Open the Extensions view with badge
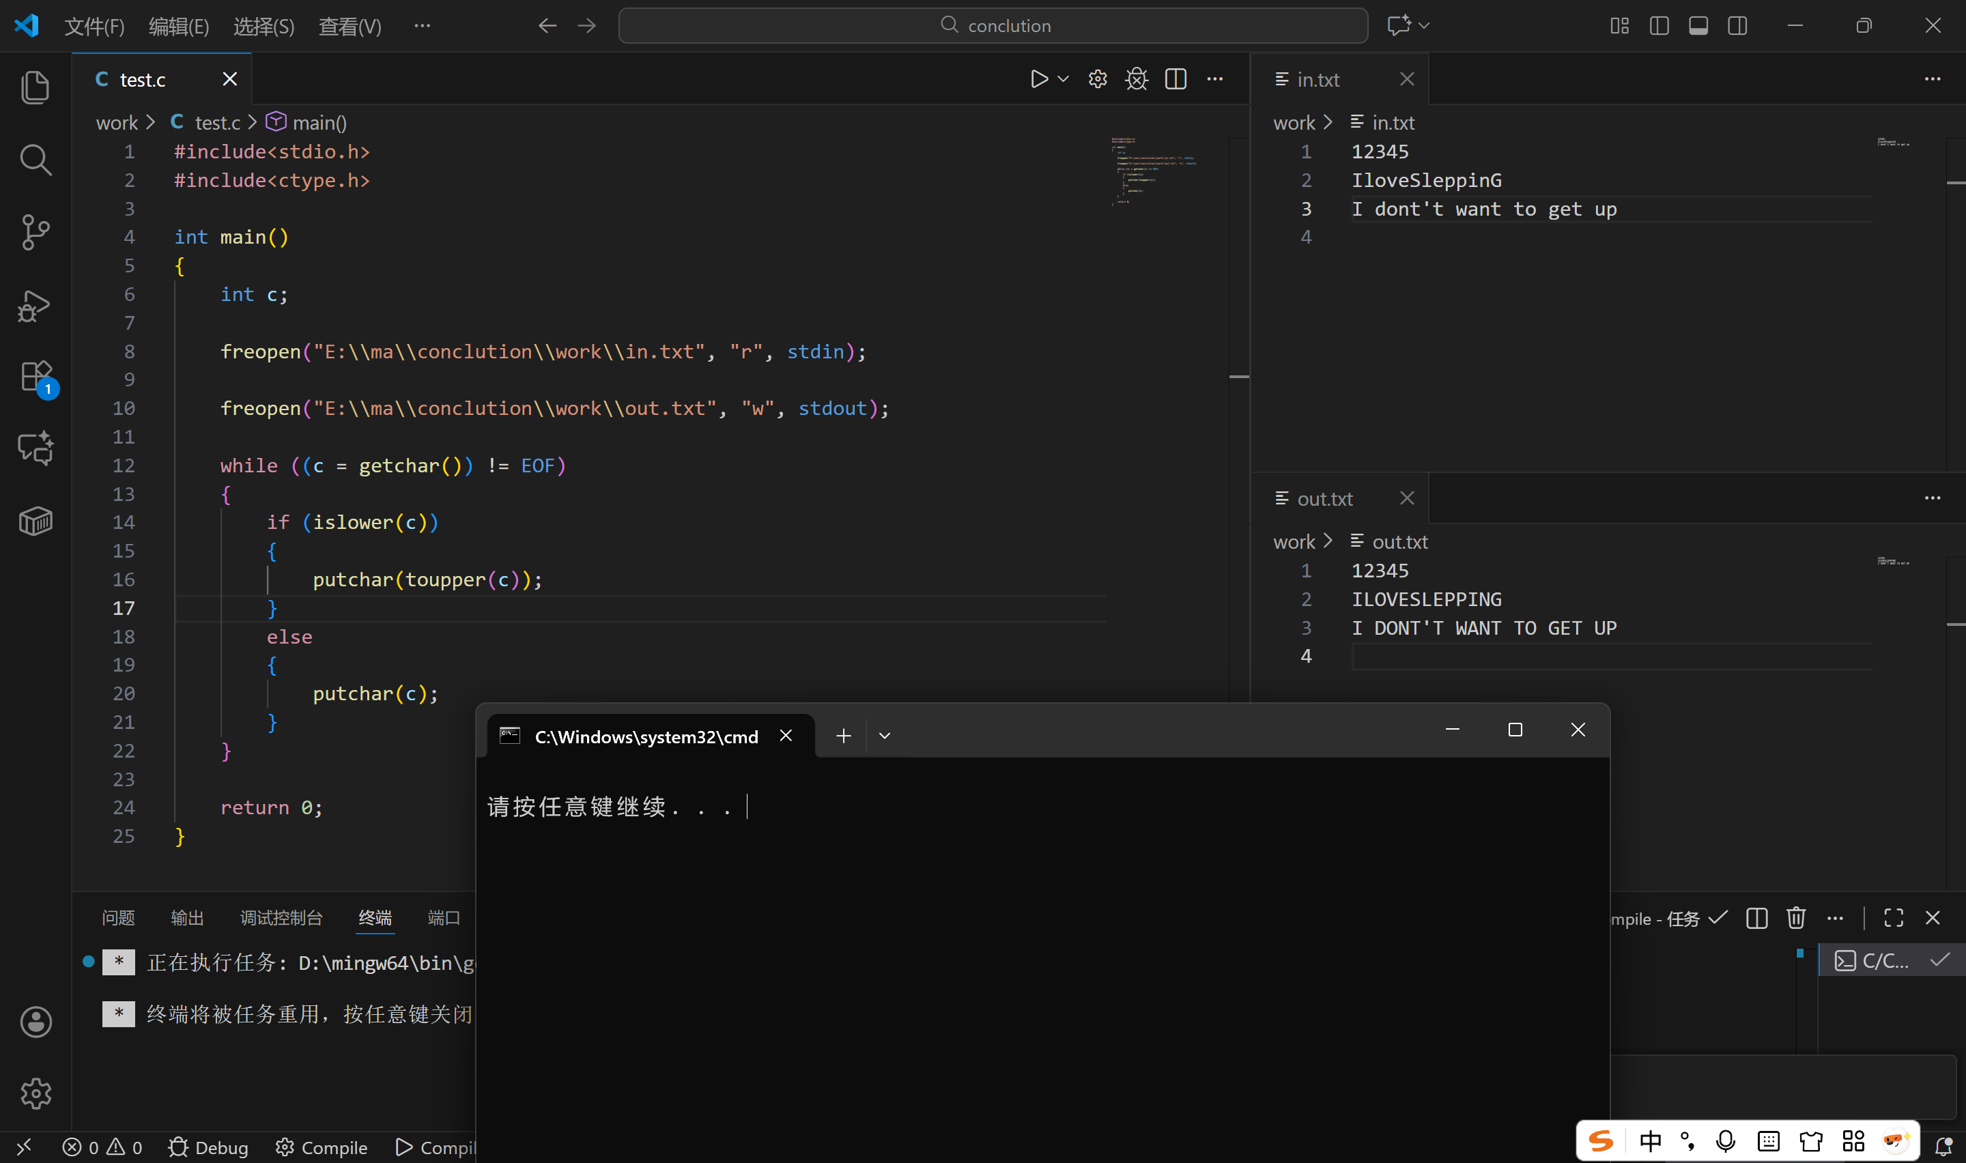The width and height of the screenshot is (1966, 1163). (35, 377)
